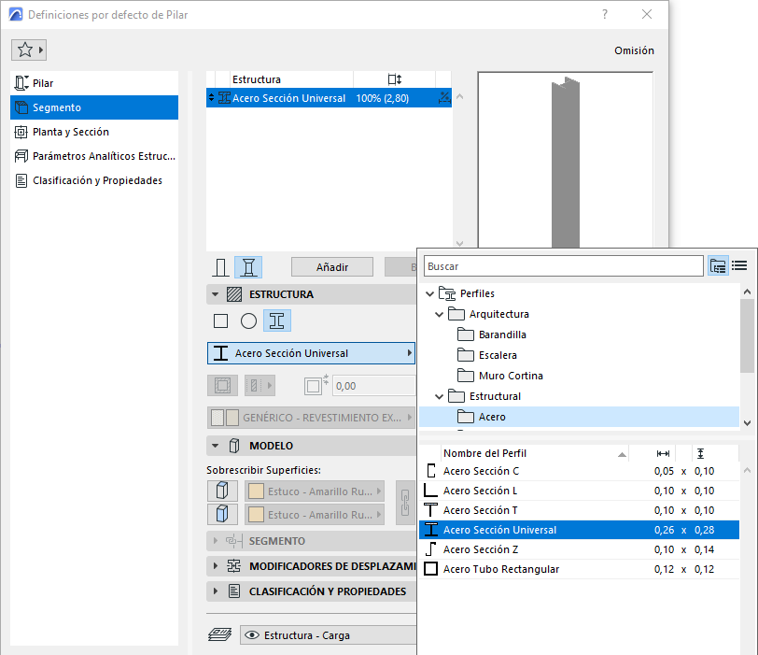The height and width of the screenshot is (655, 758).
Task: Click the folder tree scrollbar up arrow
Action: [x=748, y=292]
